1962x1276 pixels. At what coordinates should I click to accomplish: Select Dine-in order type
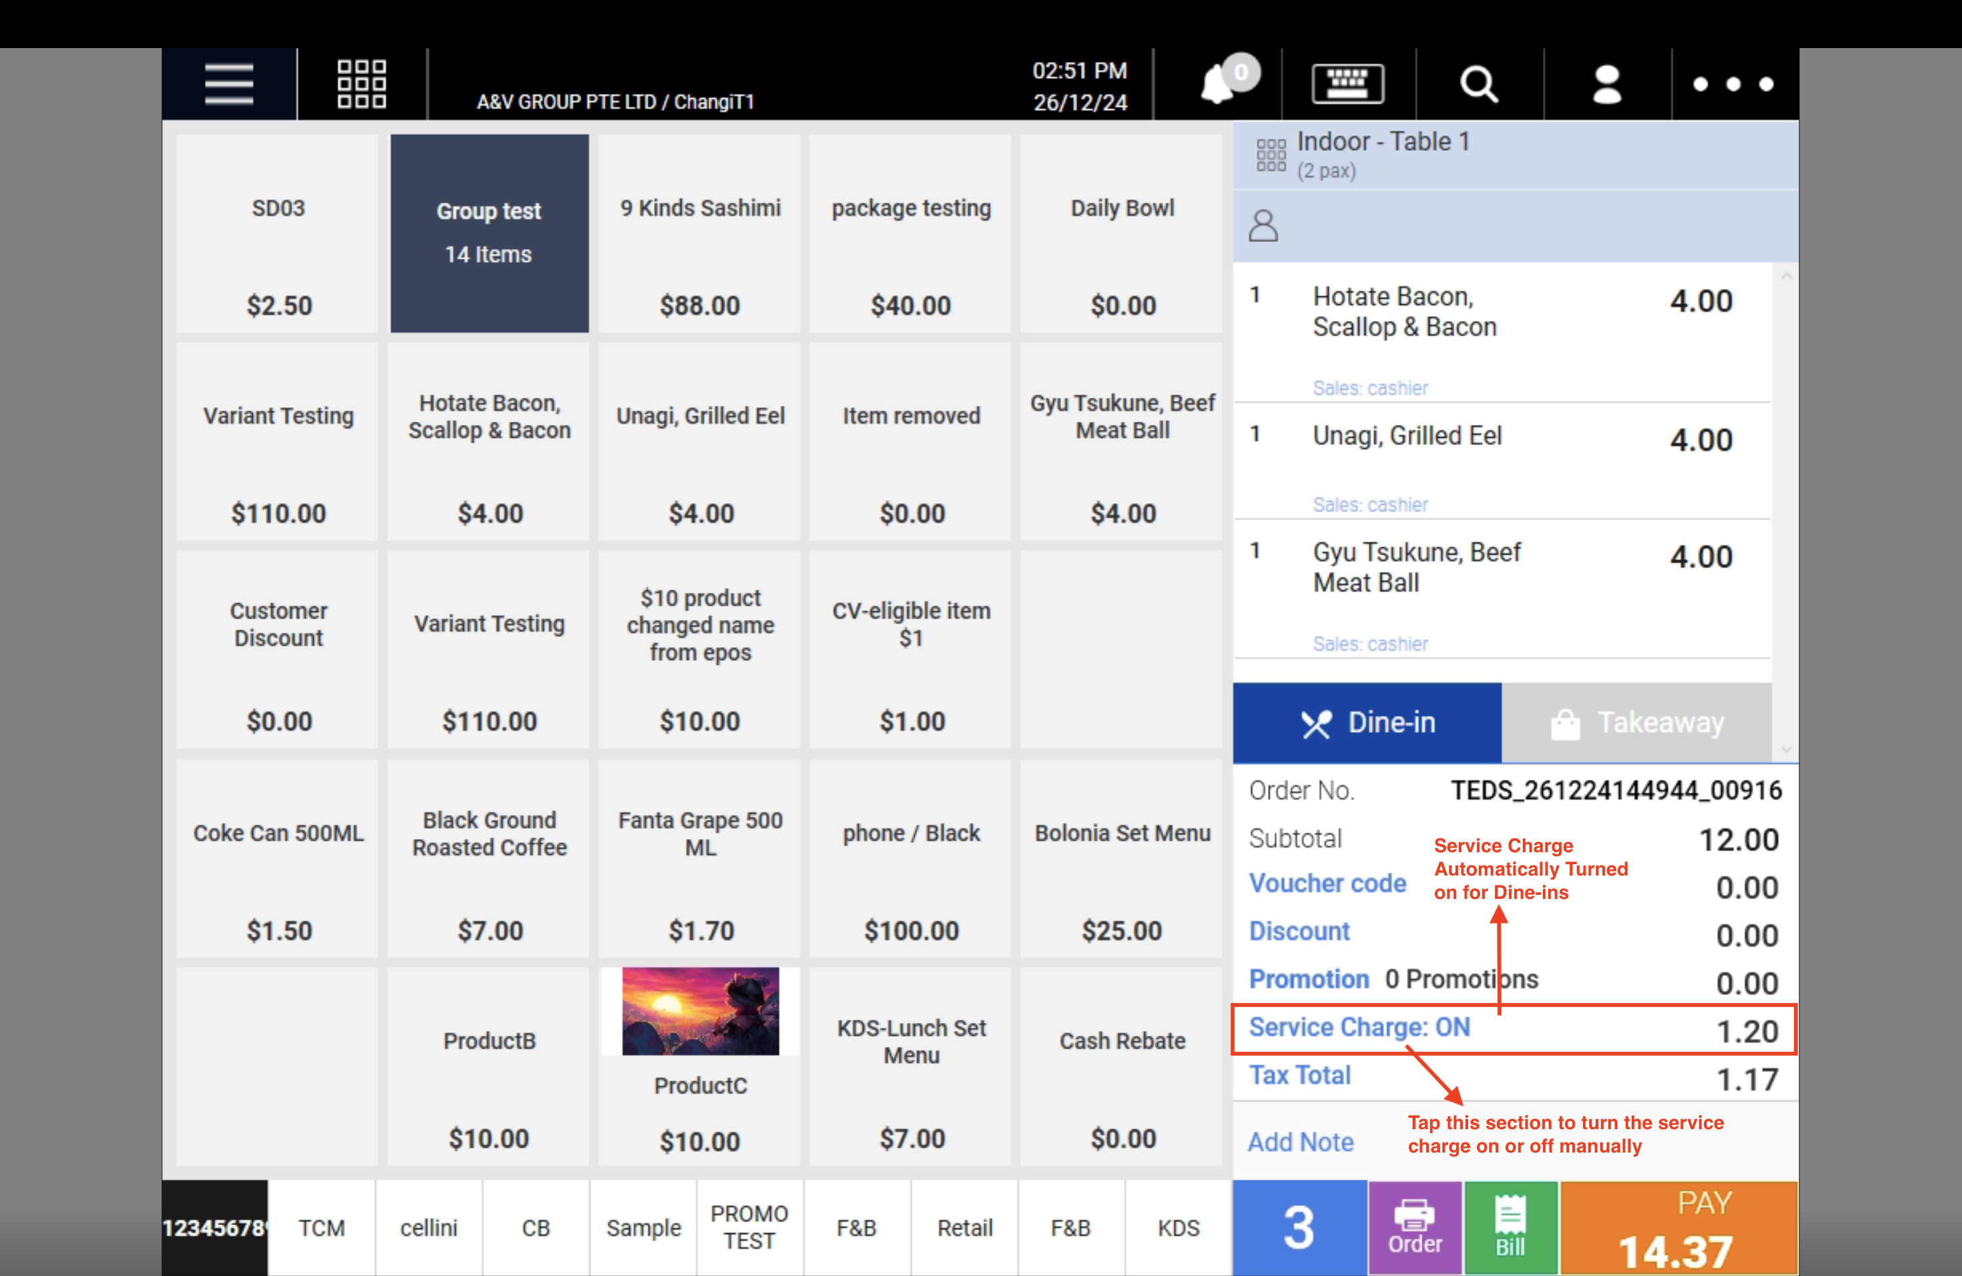[x=1367, y=723]
